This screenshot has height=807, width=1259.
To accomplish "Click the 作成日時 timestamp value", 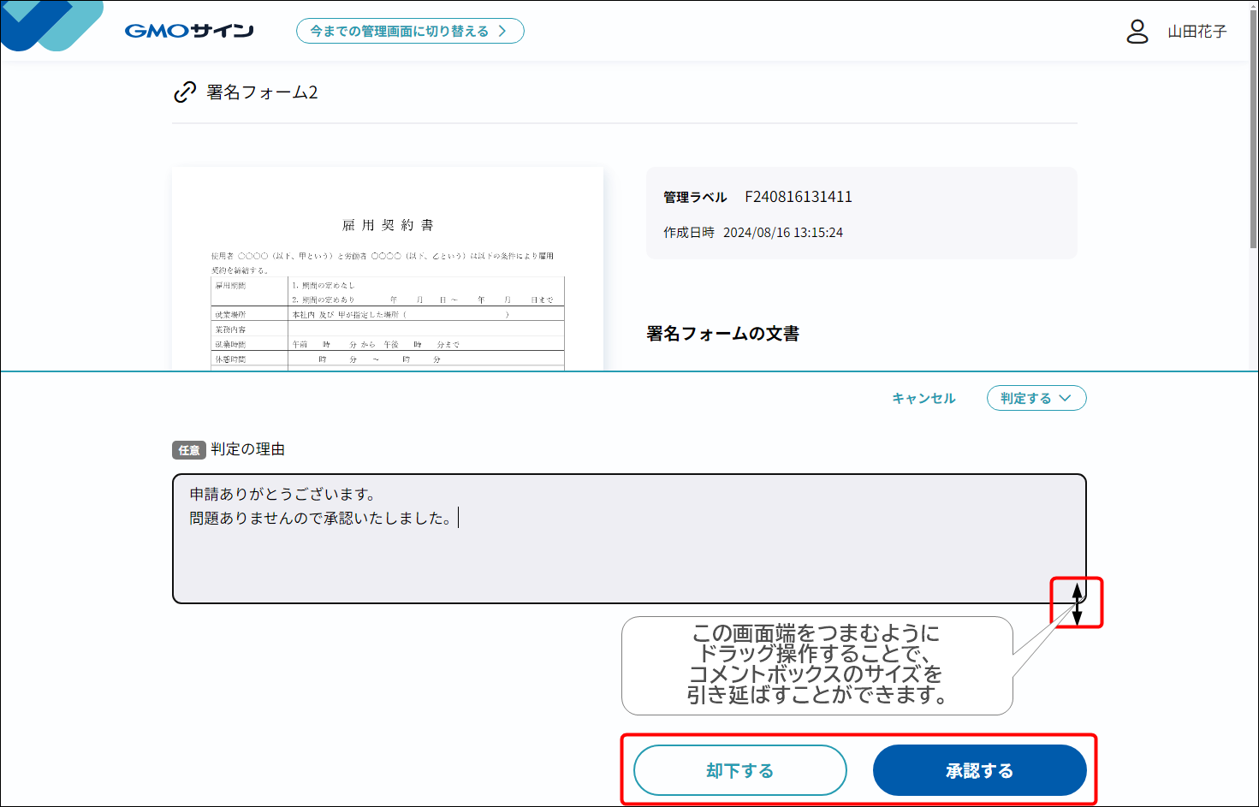I will 782,233.
